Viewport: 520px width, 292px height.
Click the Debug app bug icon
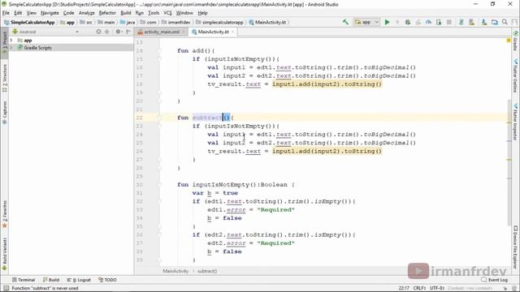[408, 22]
